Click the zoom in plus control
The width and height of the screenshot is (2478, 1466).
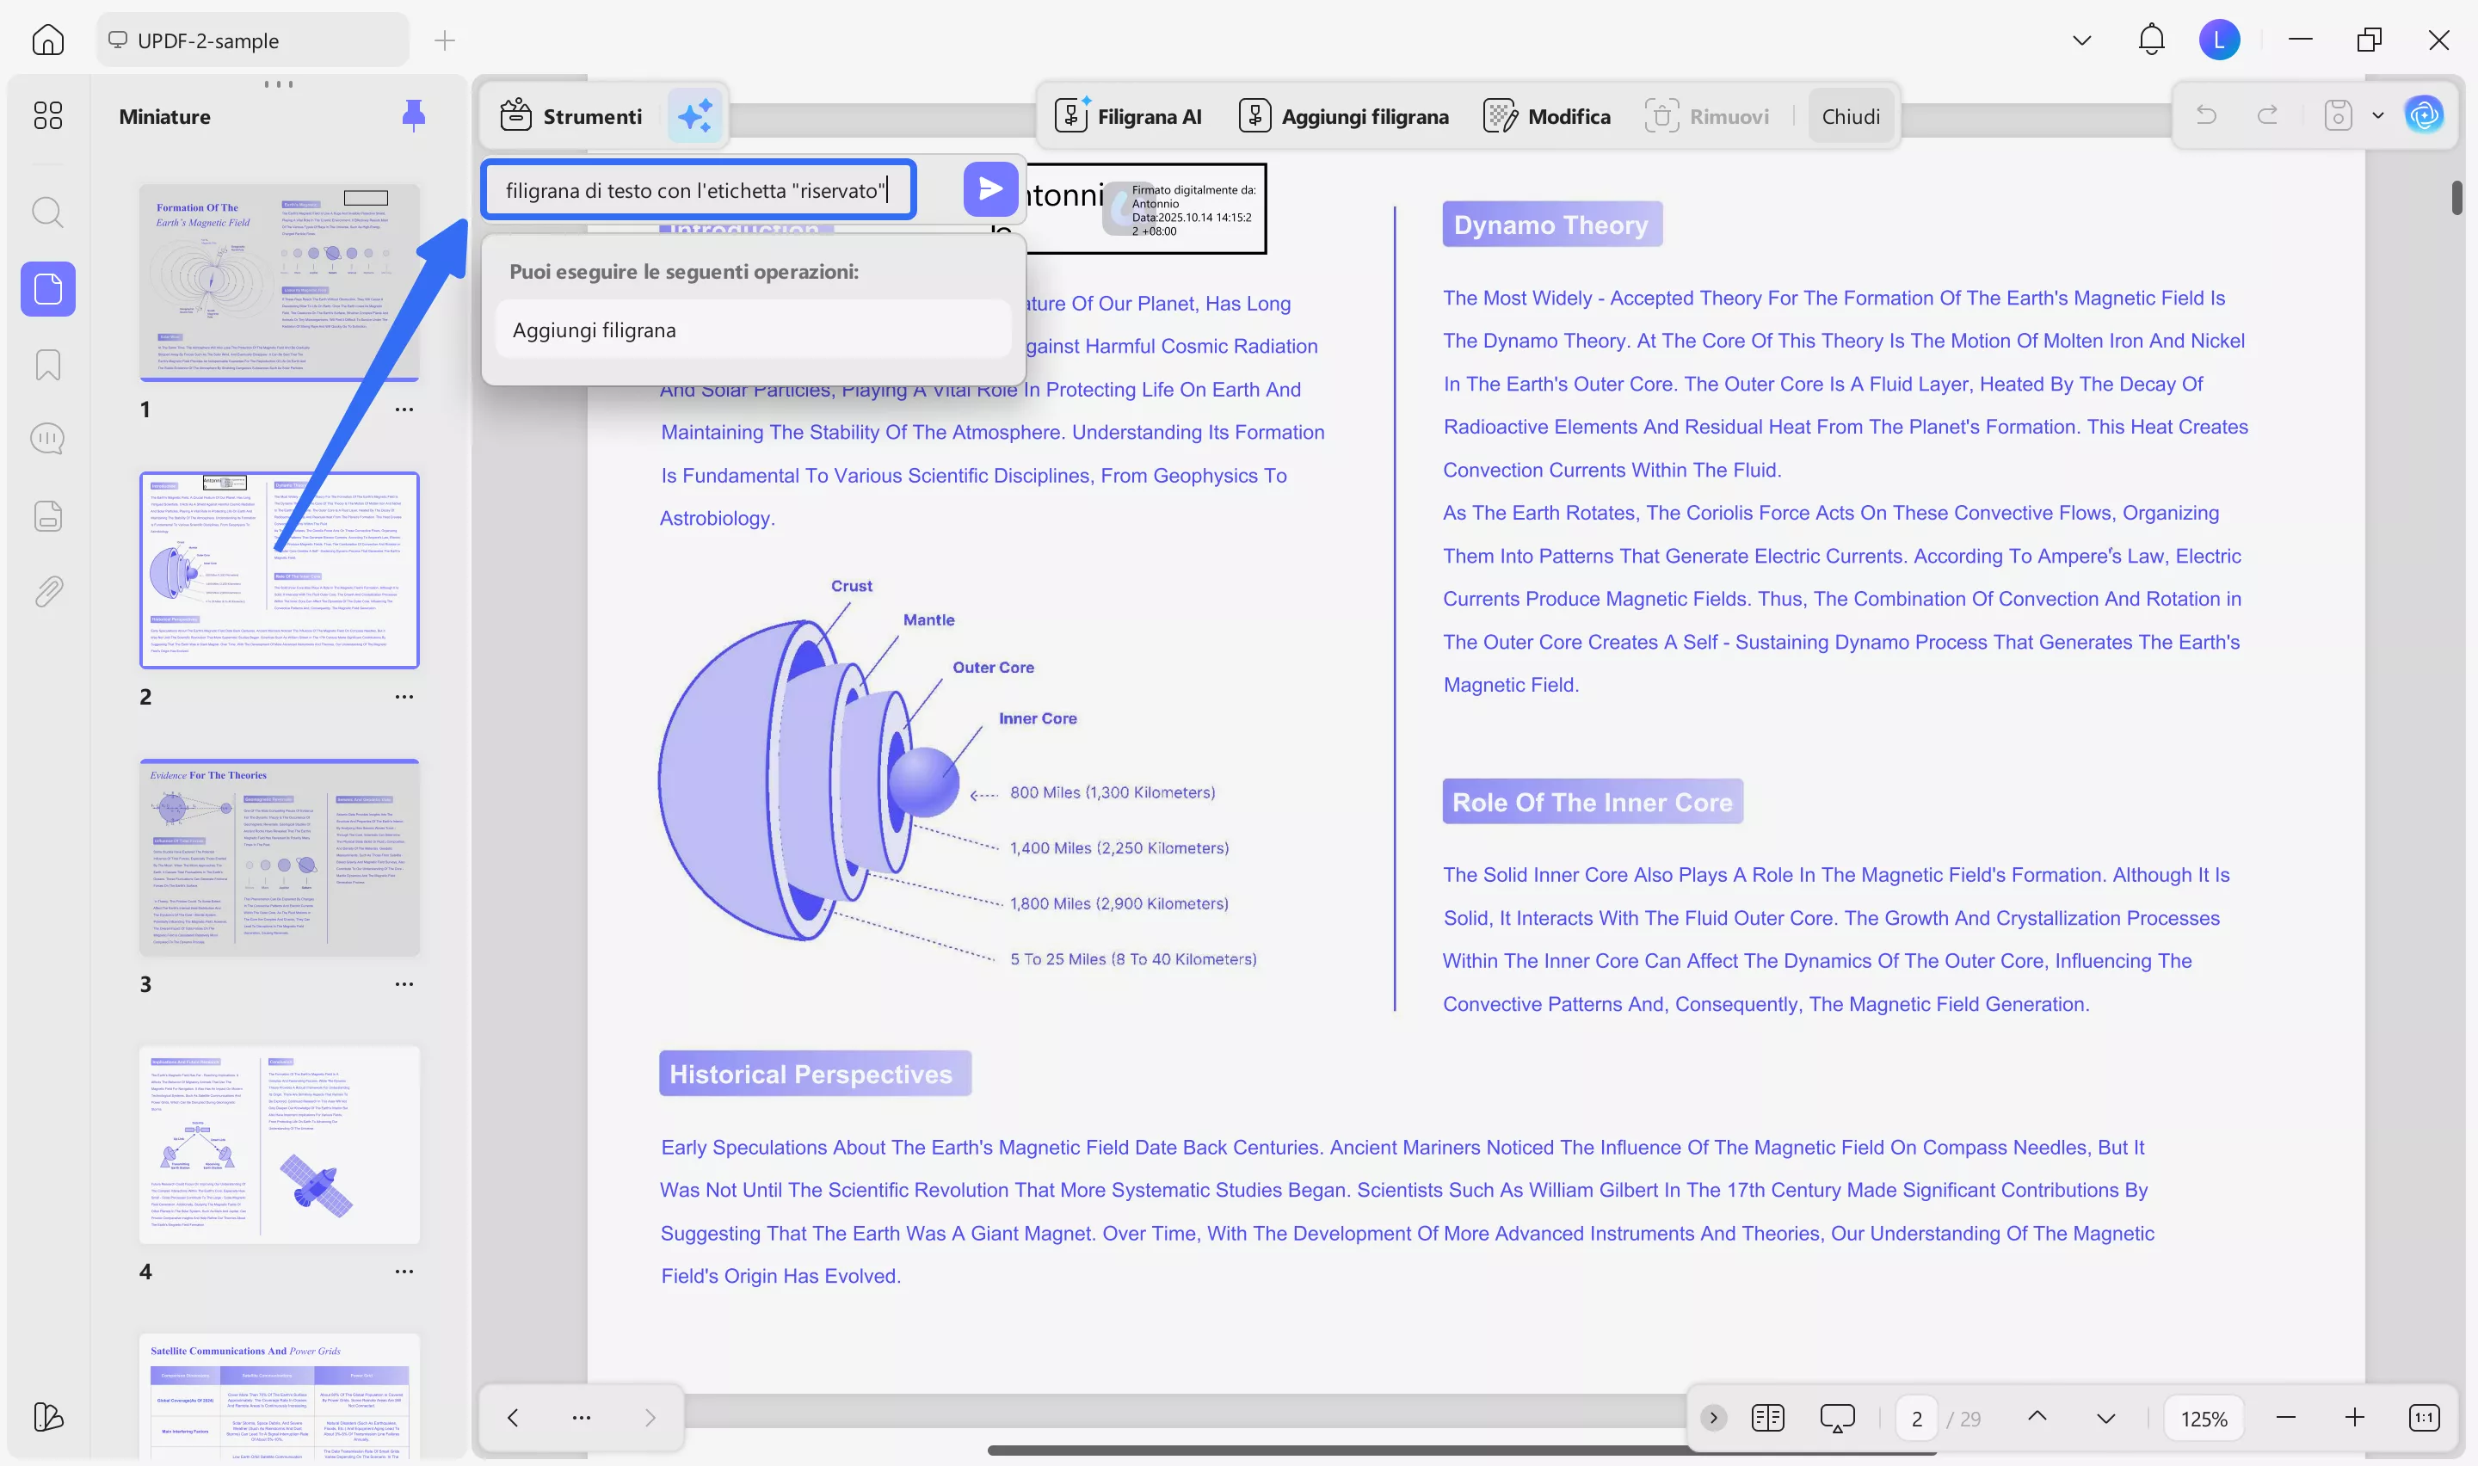(2353, 1418)
